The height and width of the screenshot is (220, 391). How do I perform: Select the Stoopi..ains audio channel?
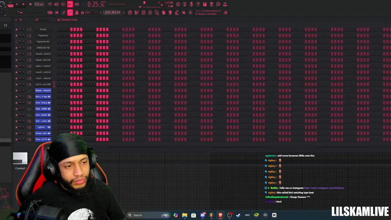(x=43, y=133)
